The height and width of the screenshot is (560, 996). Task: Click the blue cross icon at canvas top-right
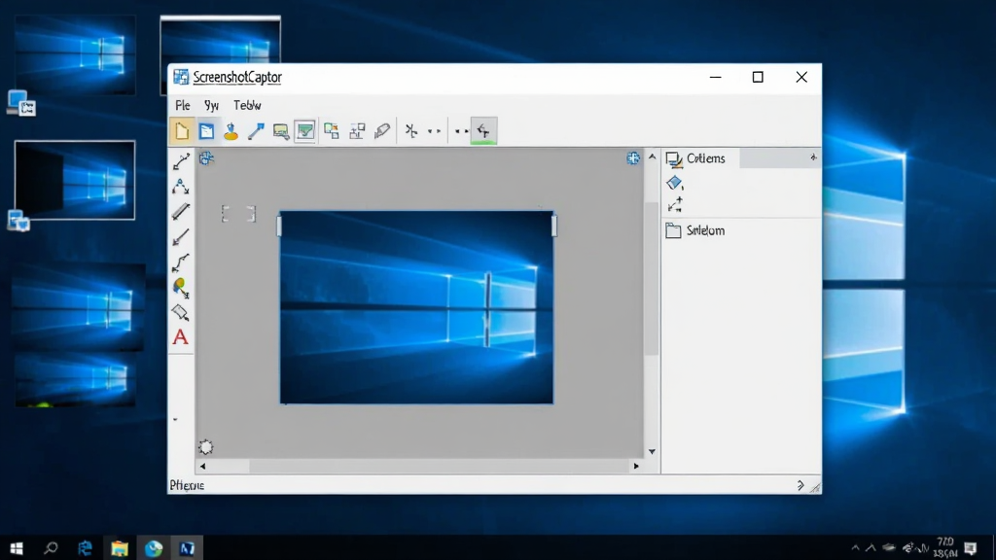pyautogui.click(x=633, y=158)
